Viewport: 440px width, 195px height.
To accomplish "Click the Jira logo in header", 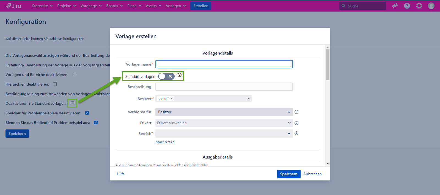I will point(13,6).
